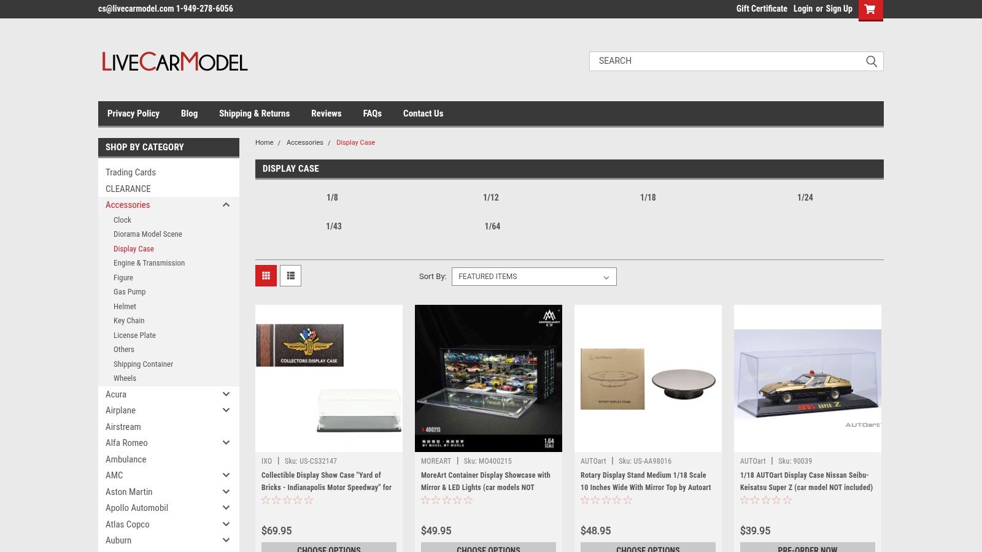Open Engine & Transmission subcategory
Image resolution: width=982 pixels, height=552 pixels.
(x=149, y=263)
